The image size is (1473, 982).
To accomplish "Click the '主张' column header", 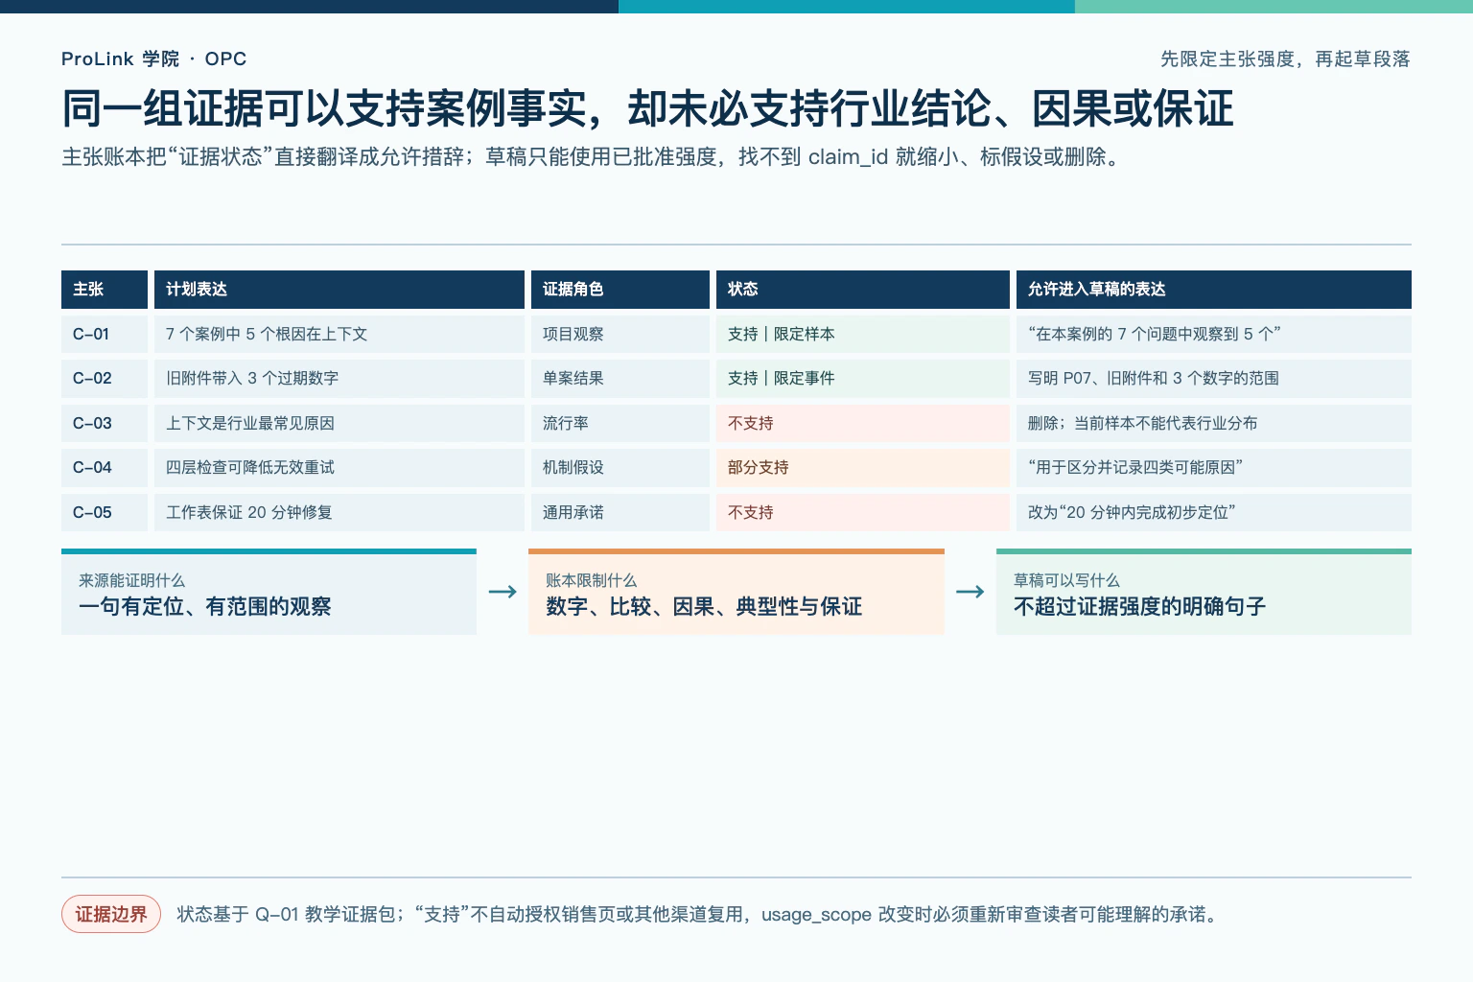I will coord(105,289).
